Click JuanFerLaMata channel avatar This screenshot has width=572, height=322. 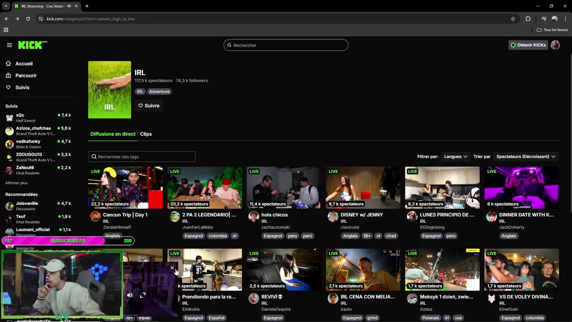tap(175, 217)
